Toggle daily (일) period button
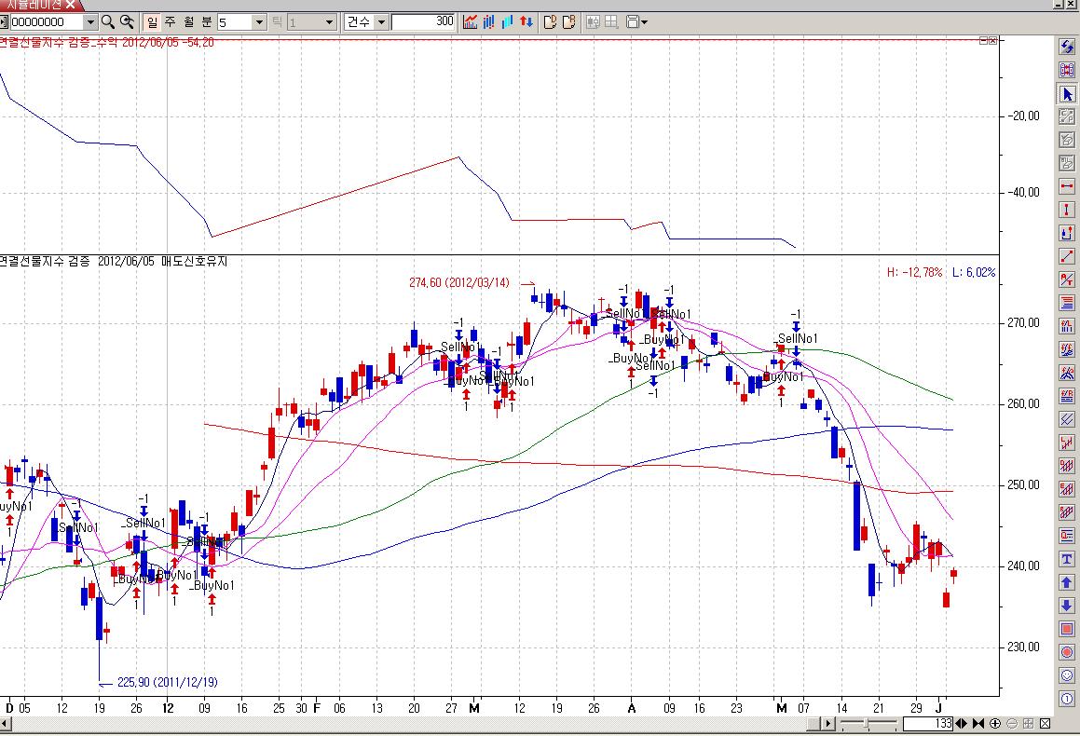Image resolution: width=1080 pixels, height=736 pixels. [x=152, y=22]
